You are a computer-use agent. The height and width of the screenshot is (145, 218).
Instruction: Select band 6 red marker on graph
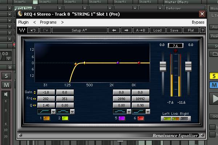(x=139, y=63)
